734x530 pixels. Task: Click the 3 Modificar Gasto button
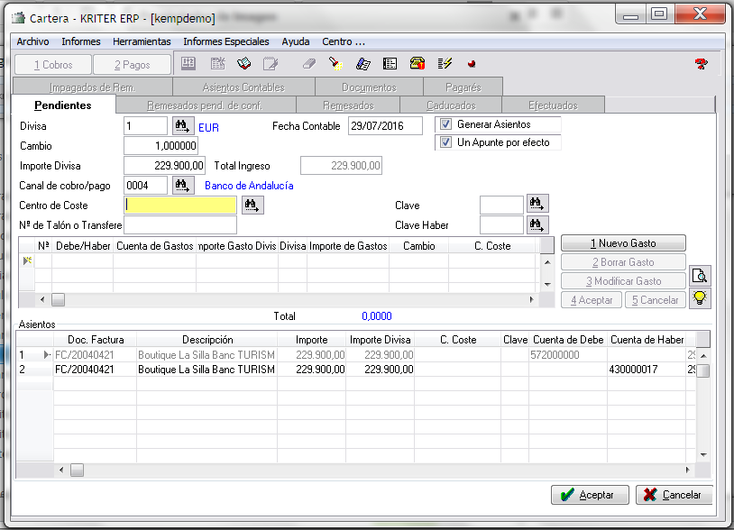[x=623, y=281]
